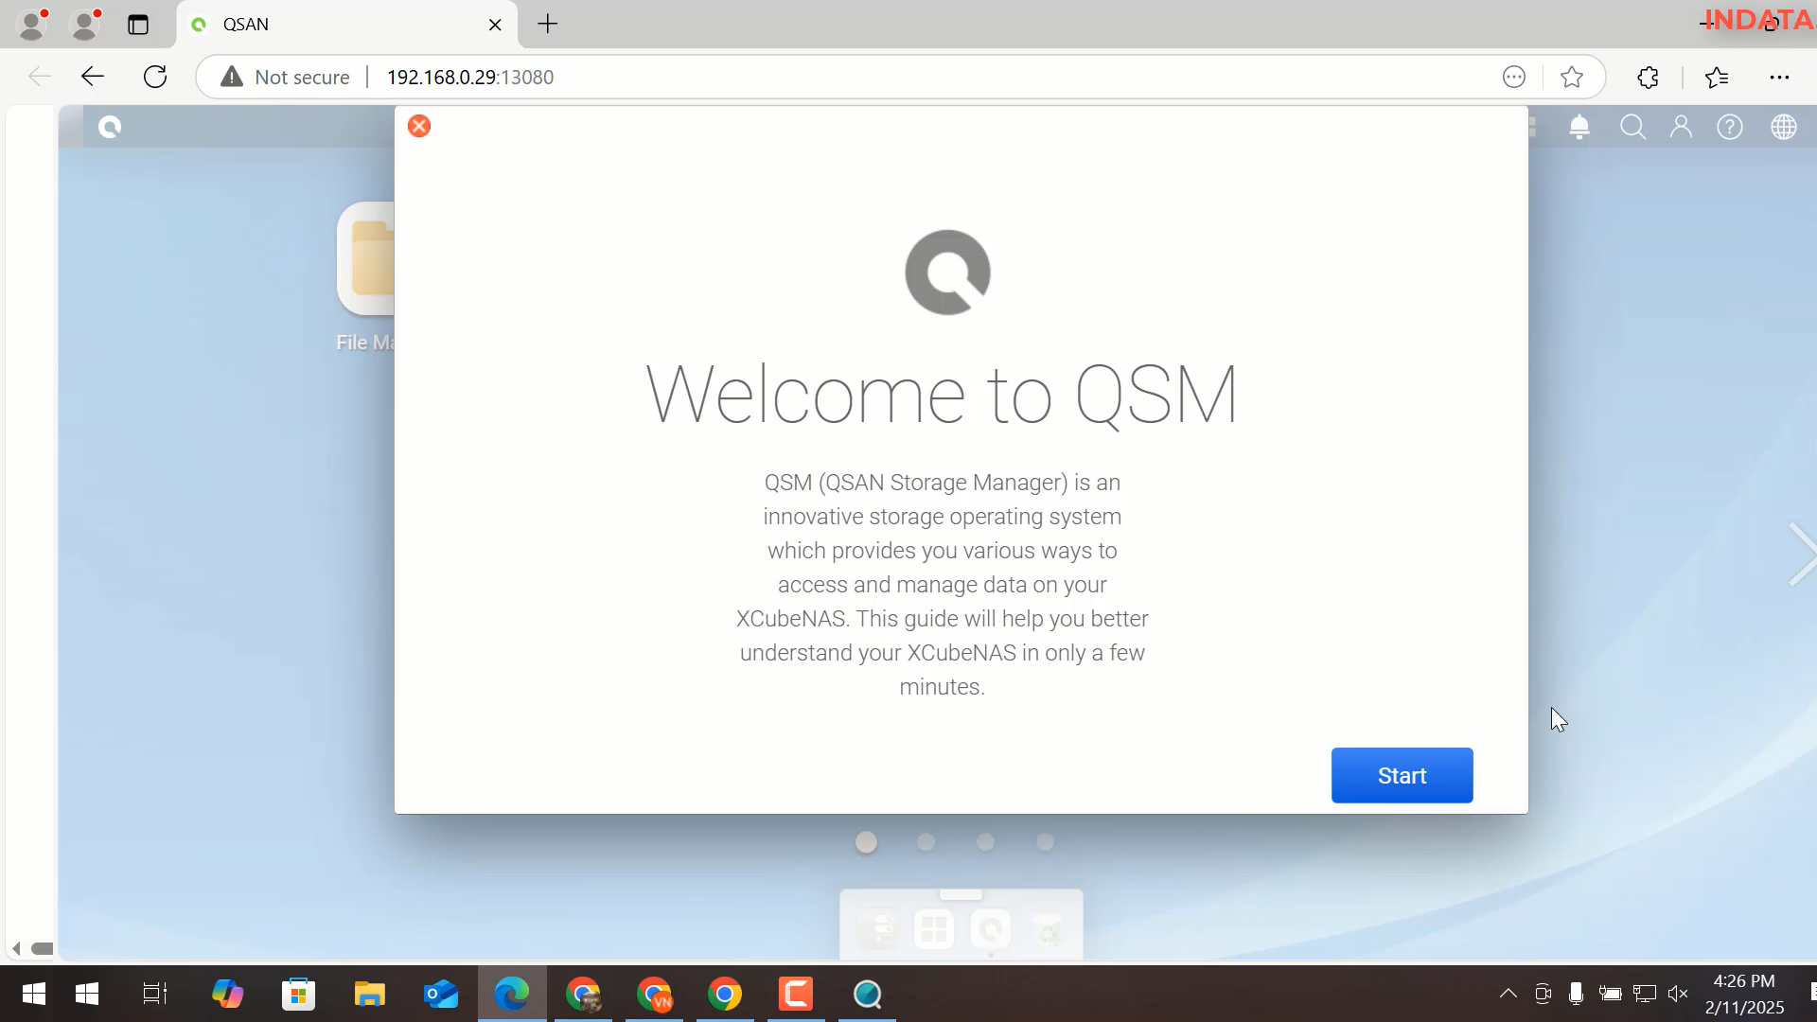Open the taskbar clock showing 4:26 PM
The image size is (1817, 1022).
[x=1744, y=994]
